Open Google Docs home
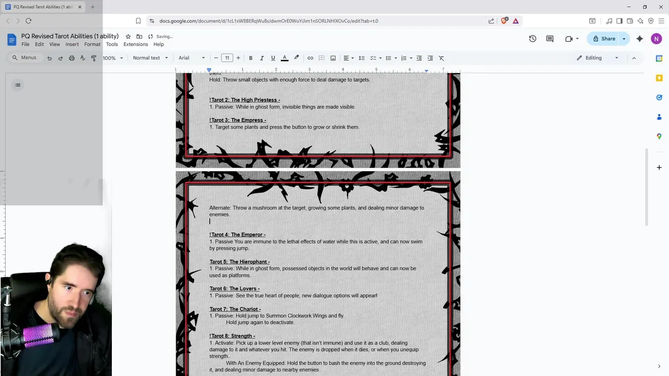 pyautogui.click(x=11, y=40)
